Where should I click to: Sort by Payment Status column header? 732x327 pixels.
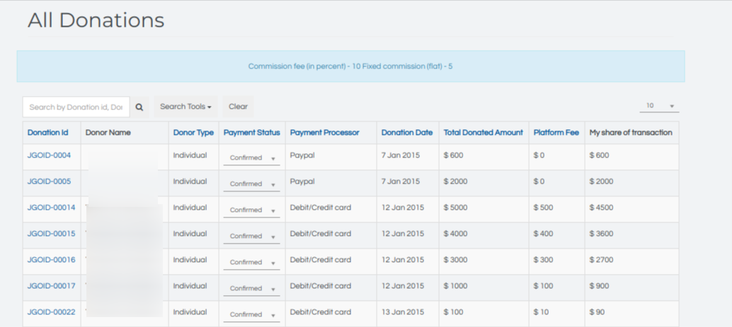[x=251, y=133]
